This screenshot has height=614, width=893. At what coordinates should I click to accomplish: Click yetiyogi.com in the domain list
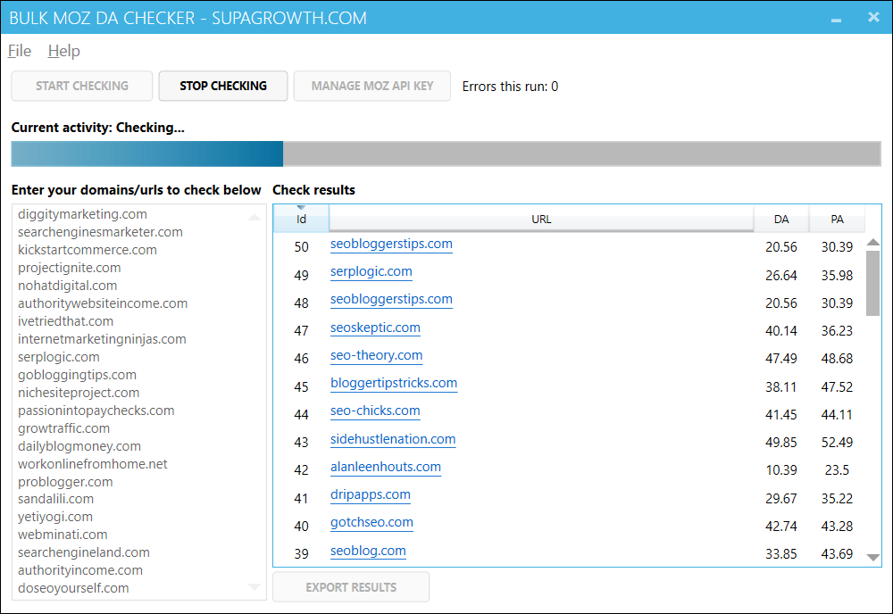[55, 518]
